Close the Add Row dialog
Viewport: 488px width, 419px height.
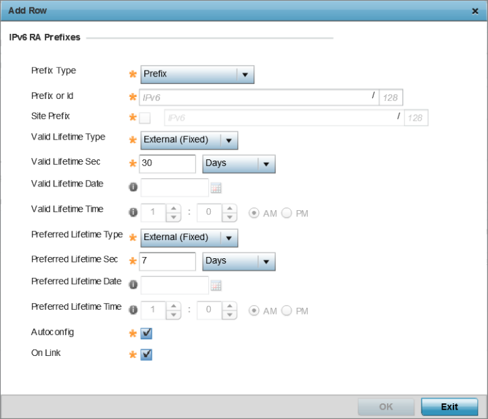475,12
